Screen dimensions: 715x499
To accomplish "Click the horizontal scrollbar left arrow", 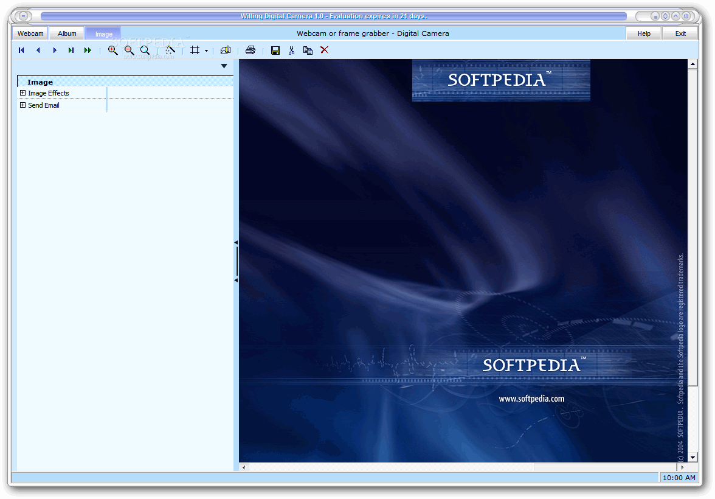I will [x=244, y=467].
